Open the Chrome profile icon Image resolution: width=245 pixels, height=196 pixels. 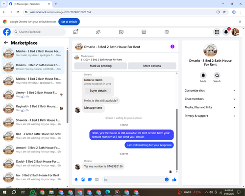coord(234,12)
